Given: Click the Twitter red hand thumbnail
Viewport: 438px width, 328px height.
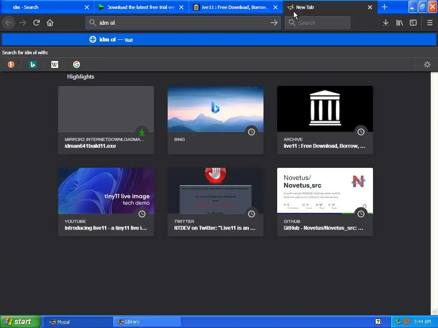Looking at the screenshot, I should (216, 191).
